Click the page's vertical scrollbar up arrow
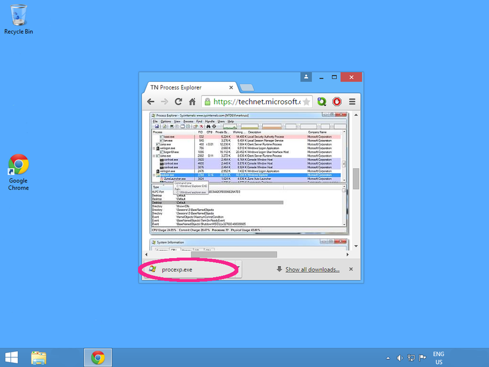The width and height of the screenshot is (489, 367). point(356,115)
